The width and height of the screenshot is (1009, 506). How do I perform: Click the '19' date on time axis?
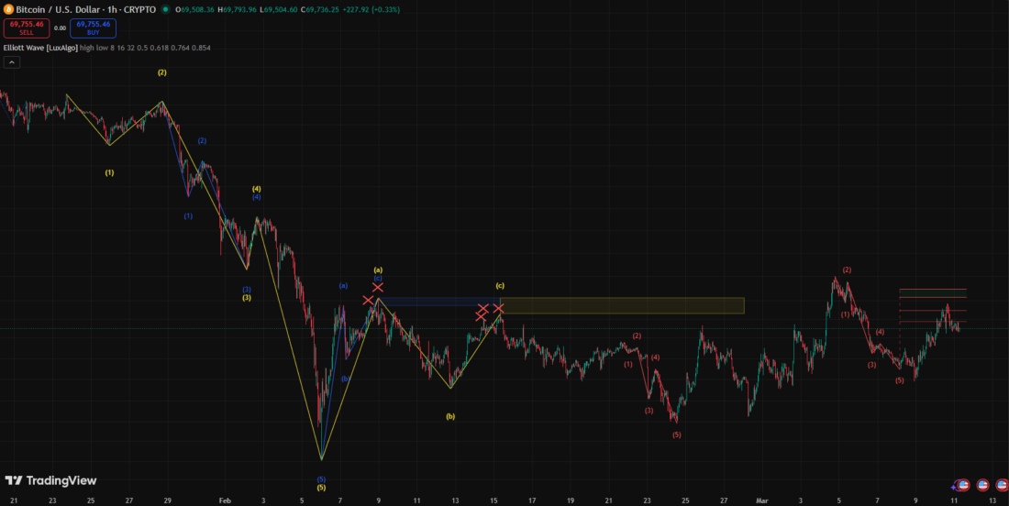point(571,500)
